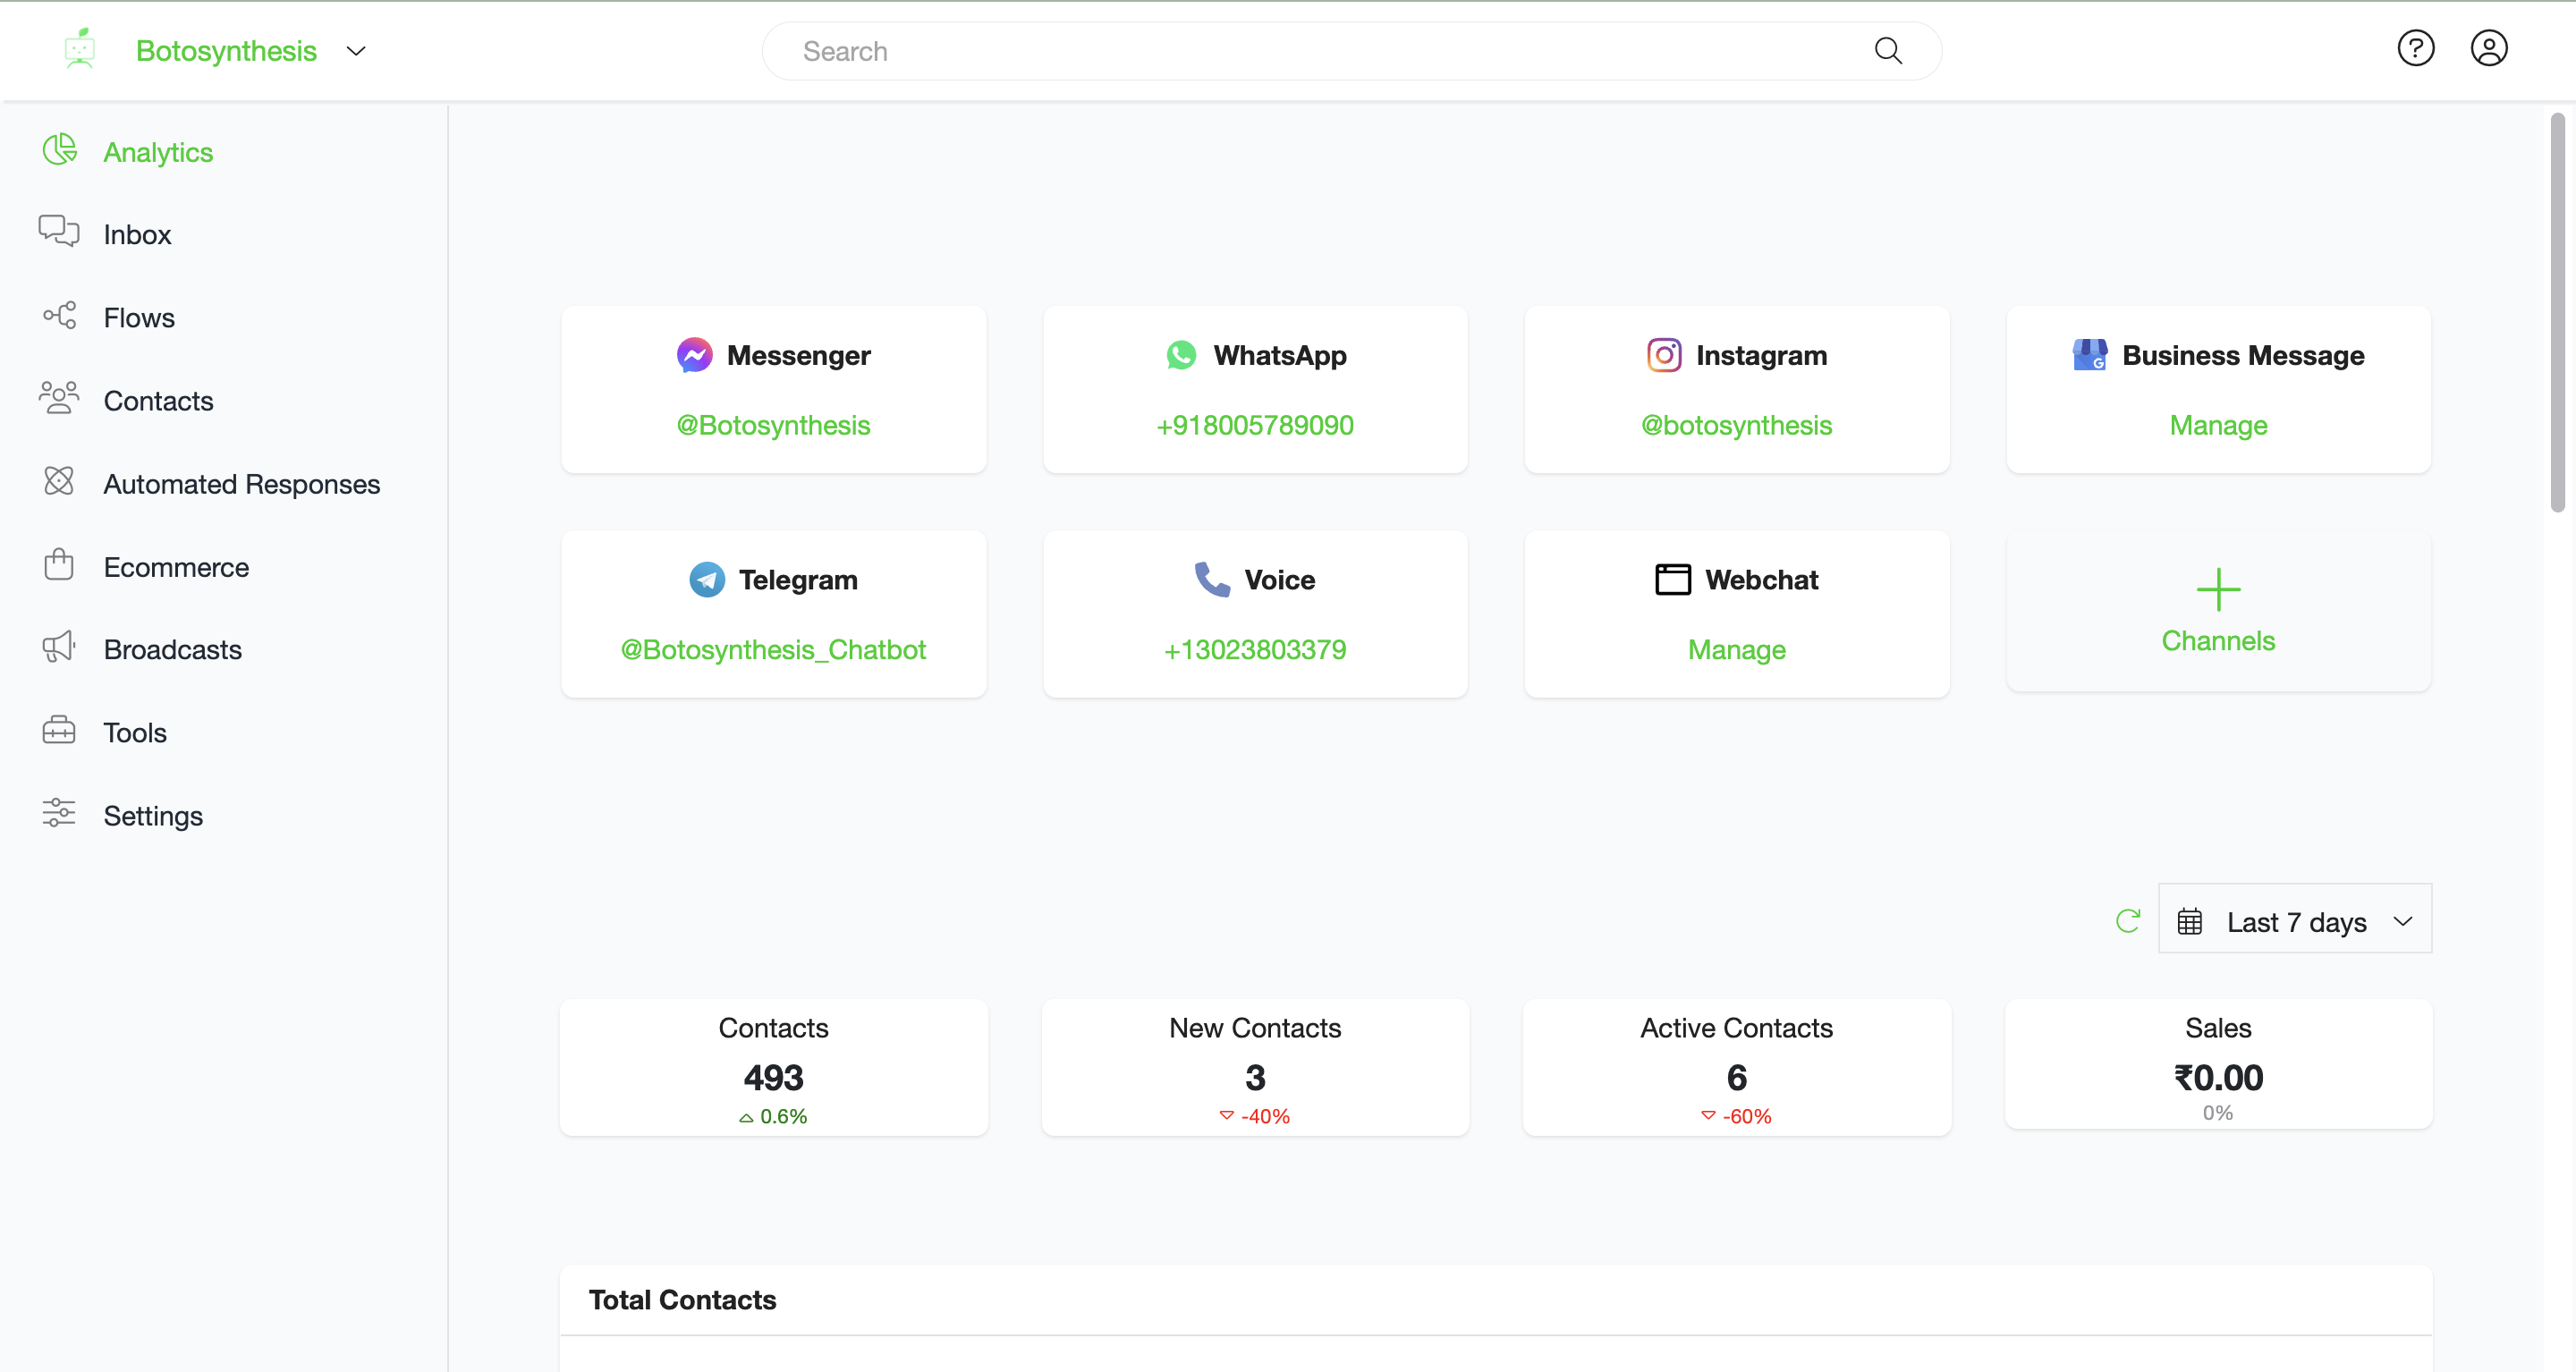
Task: Open the WhatsApp +918005789090 number link
Action: click(x=1254, y=425)
